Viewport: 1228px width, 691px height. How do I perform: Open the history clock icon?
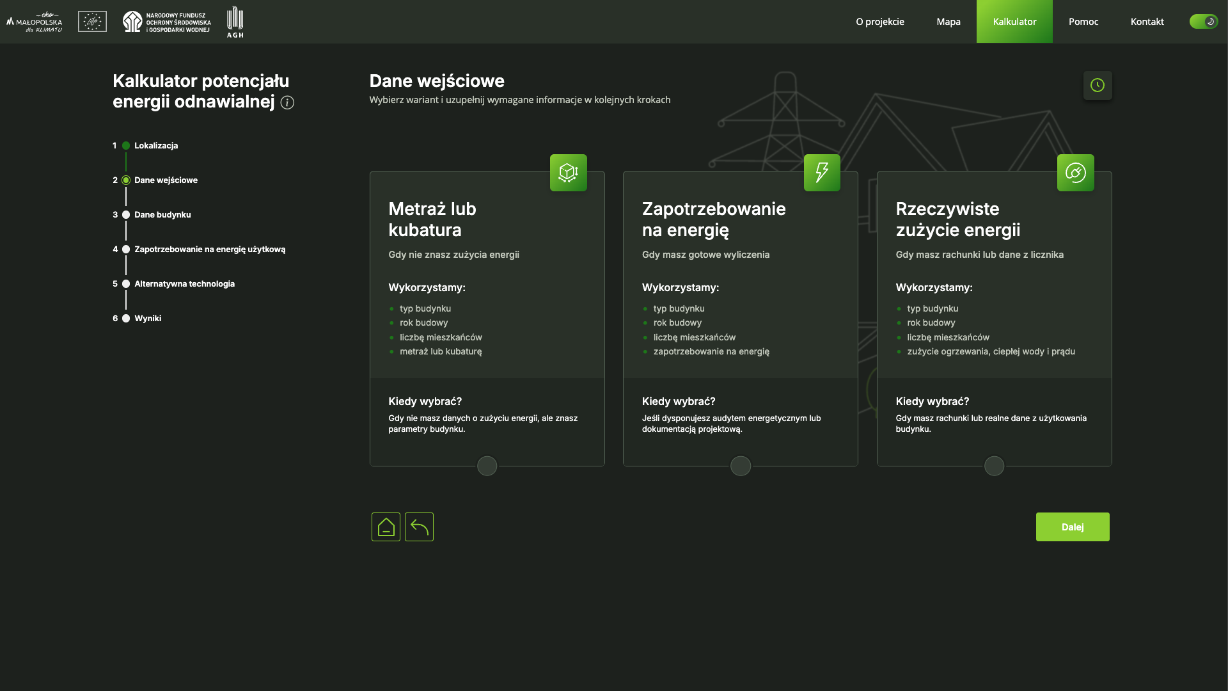pos(1098,85)
